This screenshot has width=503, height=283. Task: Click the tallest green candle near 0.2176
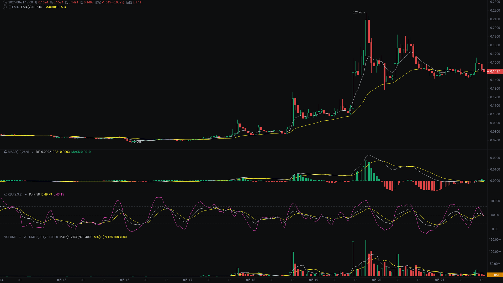366,38
